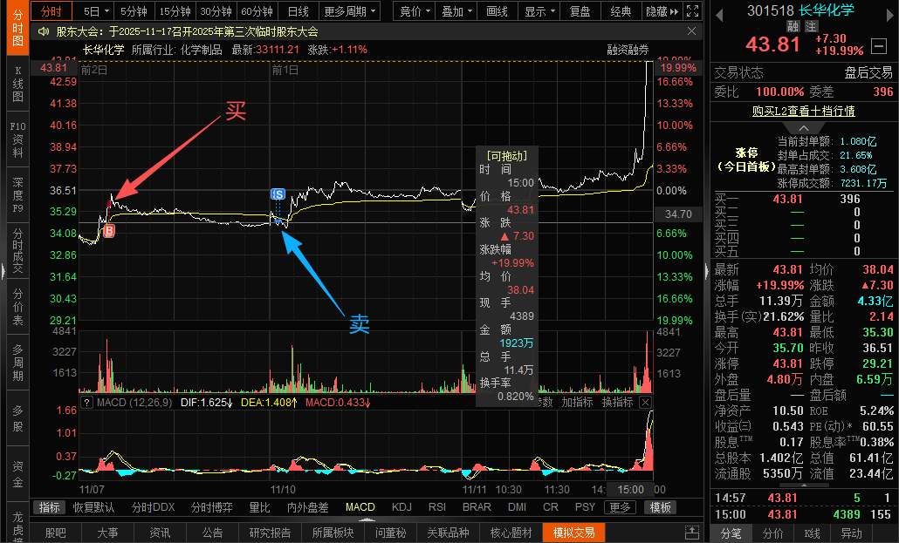This screenshot has height=543, width=899.
Task: Open the 股吧 bottom tab
Action: (x=55, y=533)
